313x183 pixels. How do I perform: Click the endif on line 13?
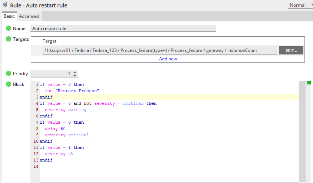click(x=46, y=160)
